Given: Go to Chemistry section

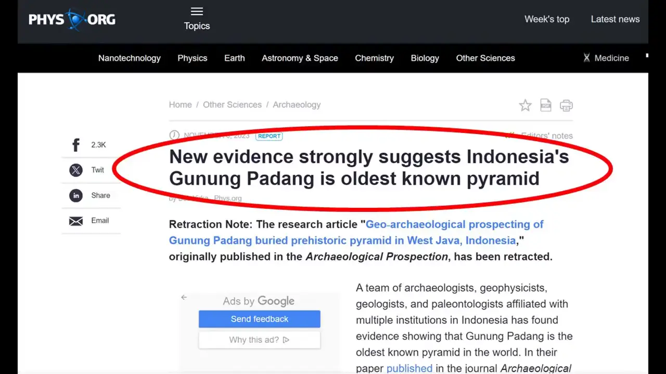Looking at the screenshot, I should pyautogui.click(x=375, y=58).
